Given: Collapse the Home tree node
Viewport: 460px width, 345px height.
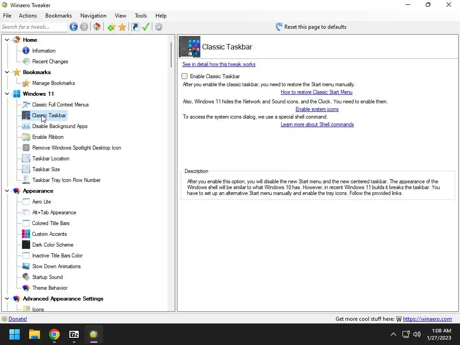Looking at the screenshot, I should (7, 40).
